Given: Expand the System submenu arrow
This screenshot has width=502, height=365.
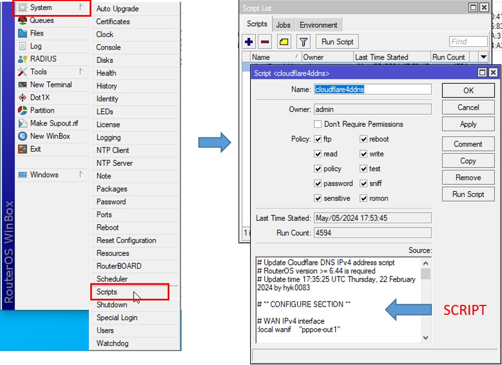Looking at the screenshot, I should 81,7.
